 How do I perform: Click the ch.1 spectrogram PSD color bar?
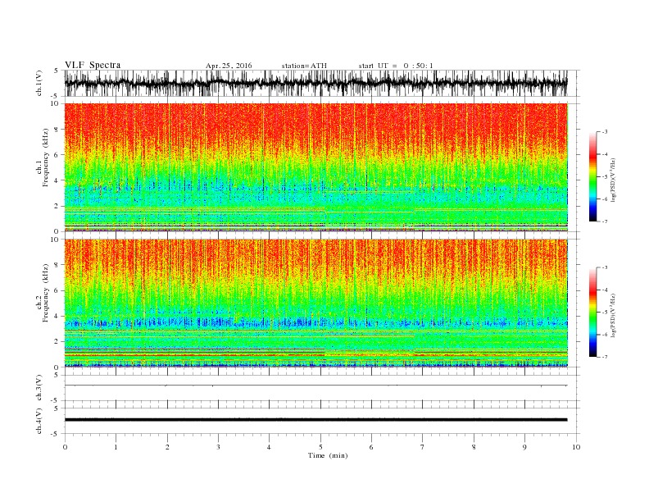(x=592, y=176)
